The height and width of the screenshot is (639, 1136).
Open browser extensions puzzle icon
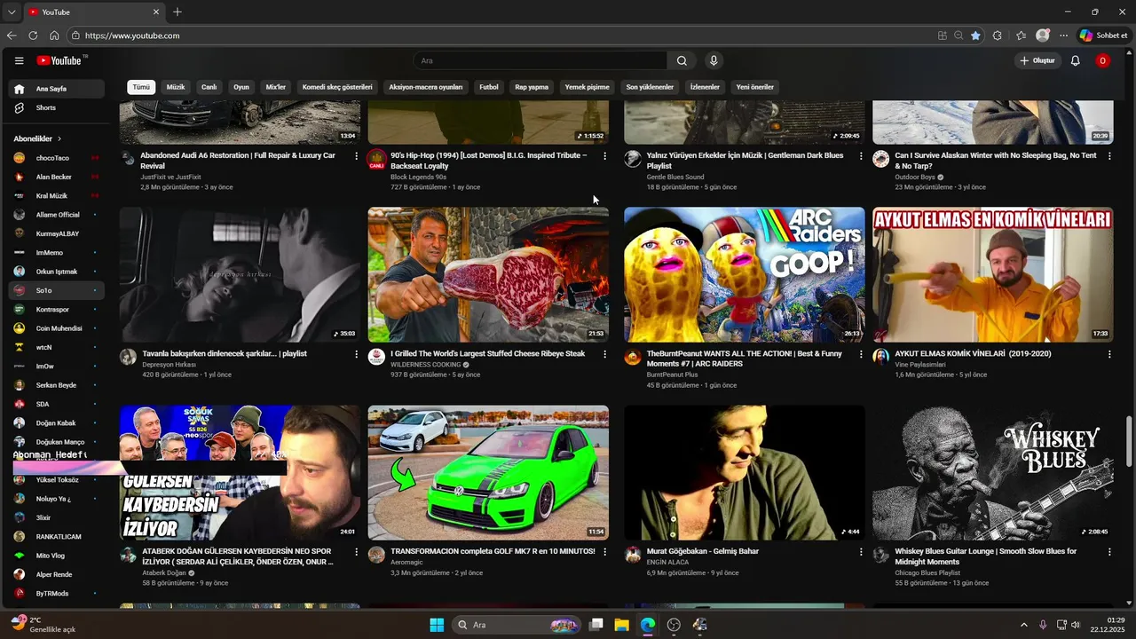[998, 35]
